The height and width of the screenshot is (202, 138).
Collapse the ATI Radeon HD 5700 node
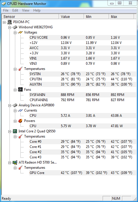tap(9, 163)
